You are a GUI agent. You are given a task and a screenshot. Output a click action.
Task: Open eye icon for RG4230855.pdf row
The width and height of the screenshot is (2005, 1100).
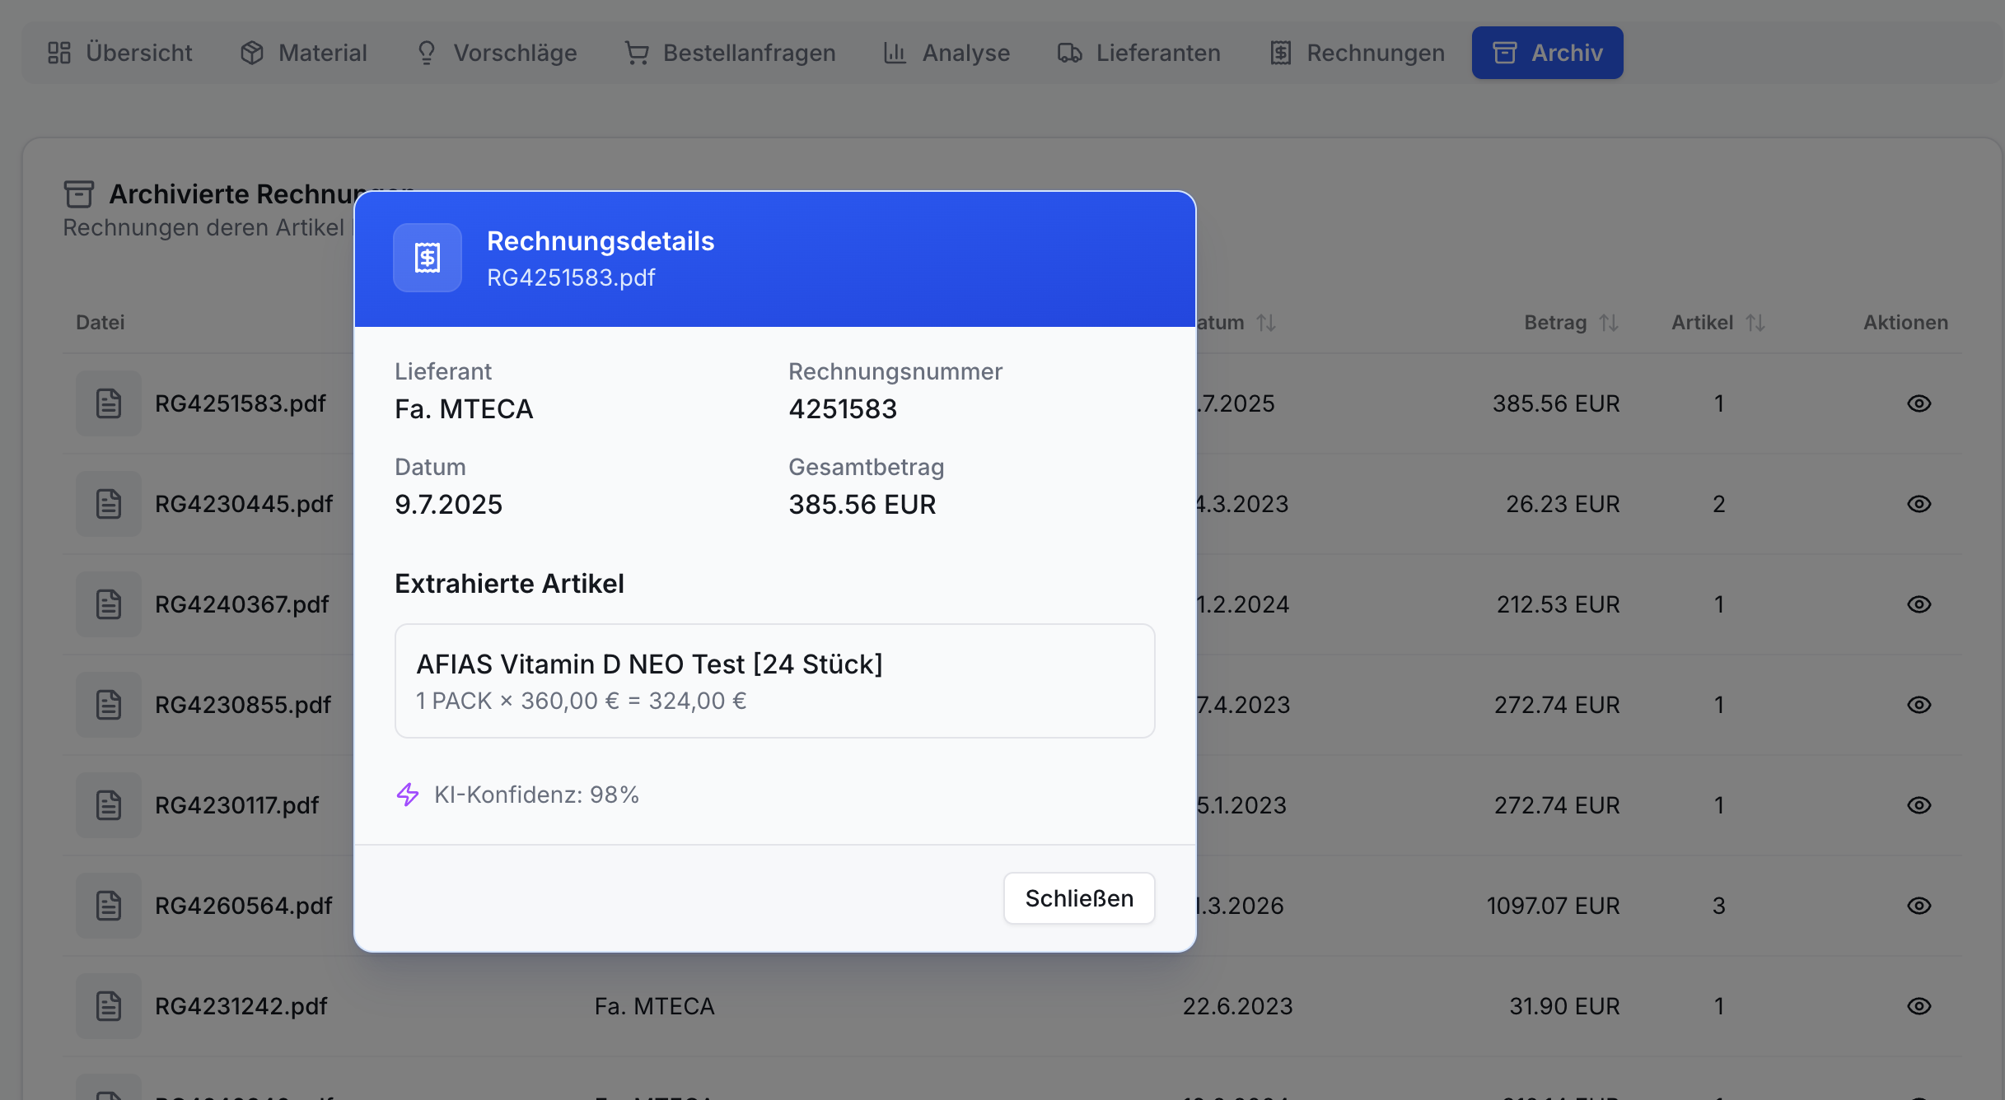click(1919, 705)
